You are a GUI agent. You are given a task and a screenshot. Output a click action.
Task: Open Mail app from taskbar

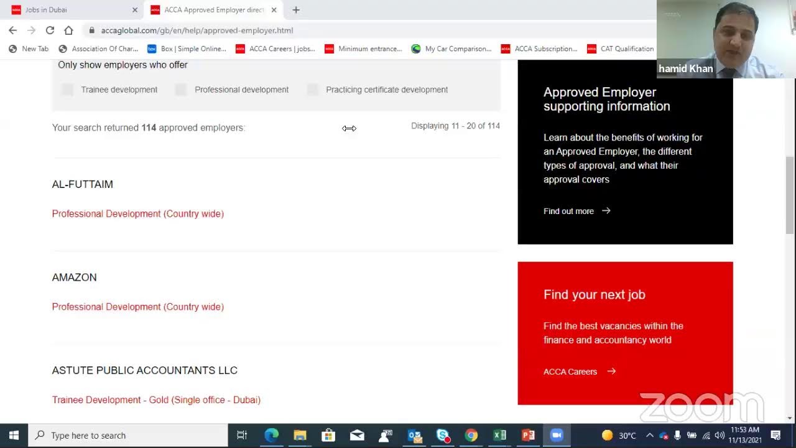tap(357, 435)
